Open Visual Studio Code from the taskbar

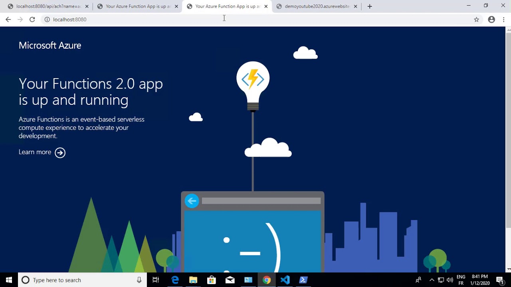pos(285,280)
